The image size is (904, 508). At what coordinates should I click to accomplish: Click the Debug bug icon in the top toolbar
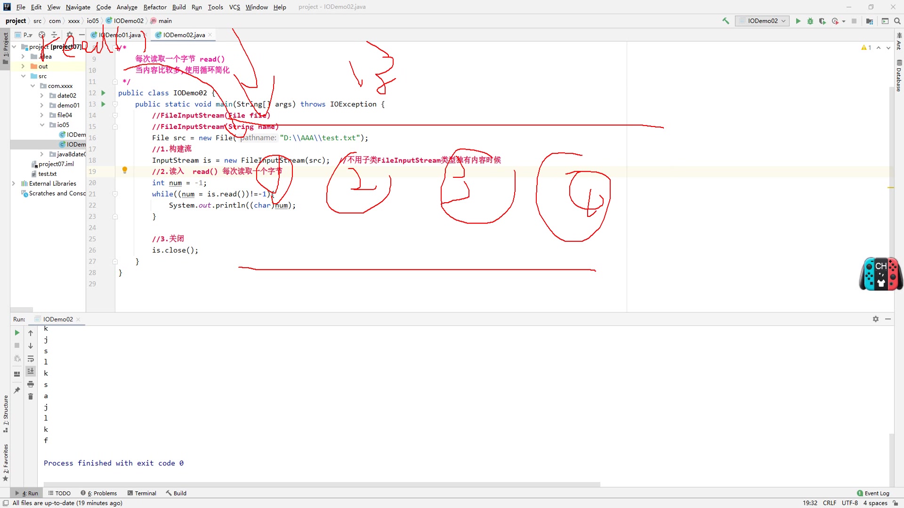(810, 21)
